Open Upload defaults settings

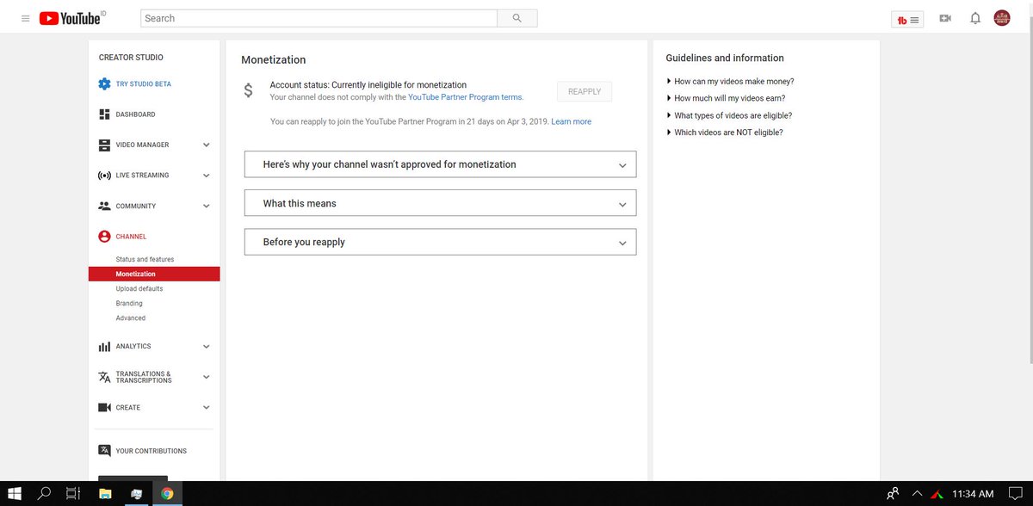[139, 288]
